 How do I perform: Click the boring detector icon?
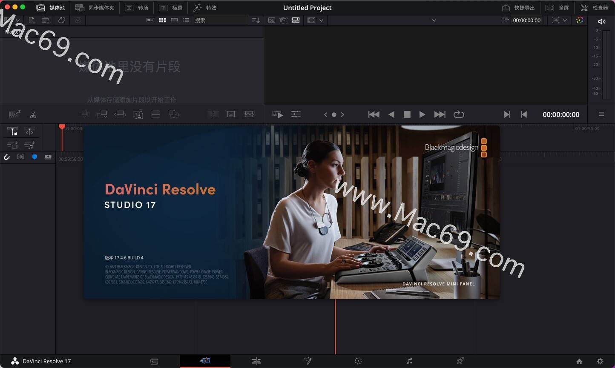[x=14, y=114]
